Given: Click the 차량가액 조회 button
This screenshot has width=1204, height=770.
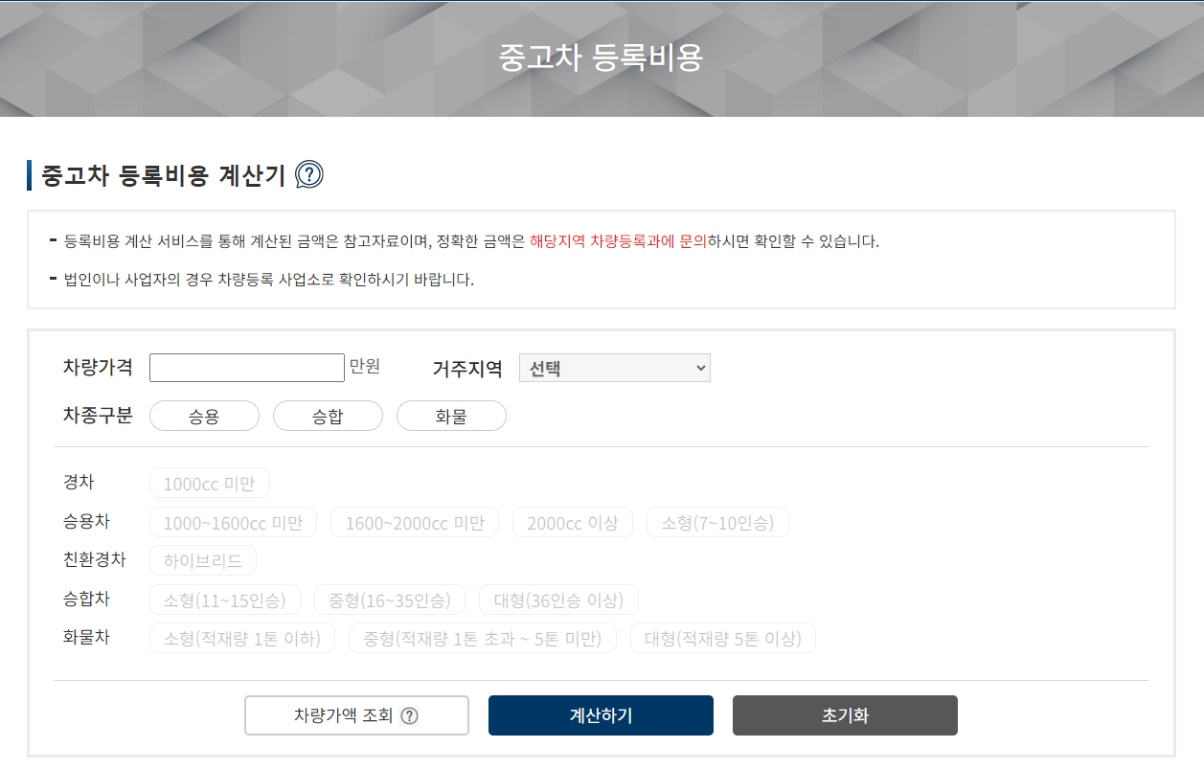Looking at the screenshot, I should click(x=356, y=714).
